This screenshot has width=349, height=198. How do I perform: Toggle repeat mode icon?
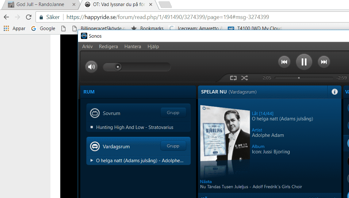[233, 78]
